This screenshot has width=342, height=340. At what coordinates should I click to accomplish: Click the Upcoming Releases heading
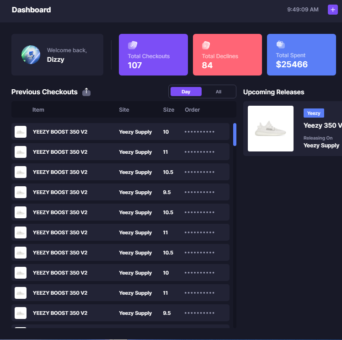pyautogui.click(x=273, y=92)
